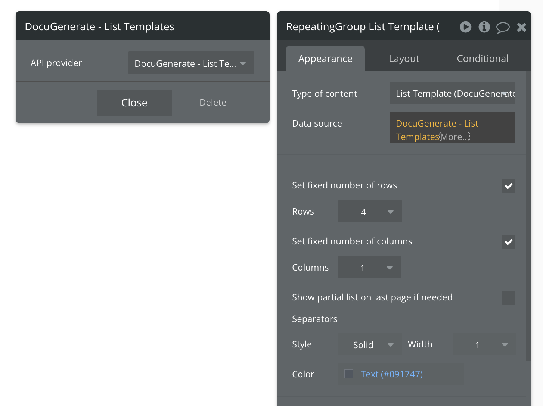Open the Columns dropdown
Viewport: 543px width, 406px height.
point(369,267)
